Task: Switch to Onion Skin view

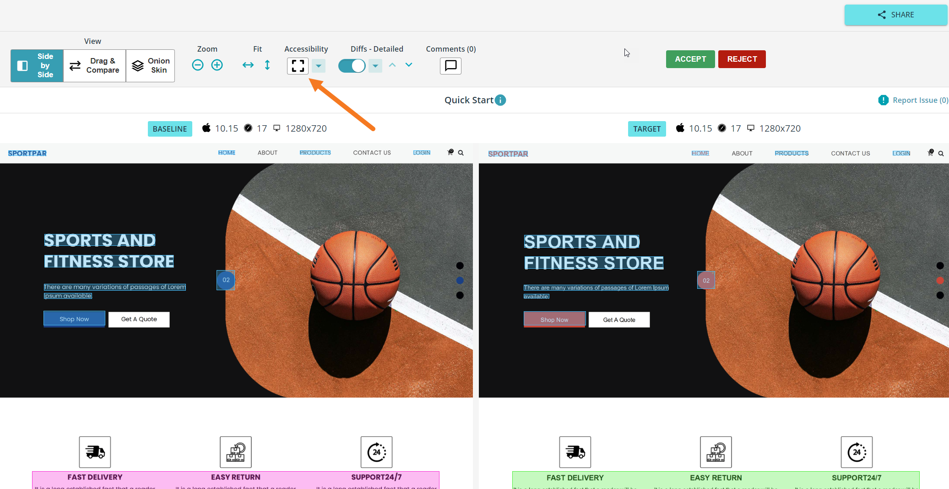Action: [151, 66]
